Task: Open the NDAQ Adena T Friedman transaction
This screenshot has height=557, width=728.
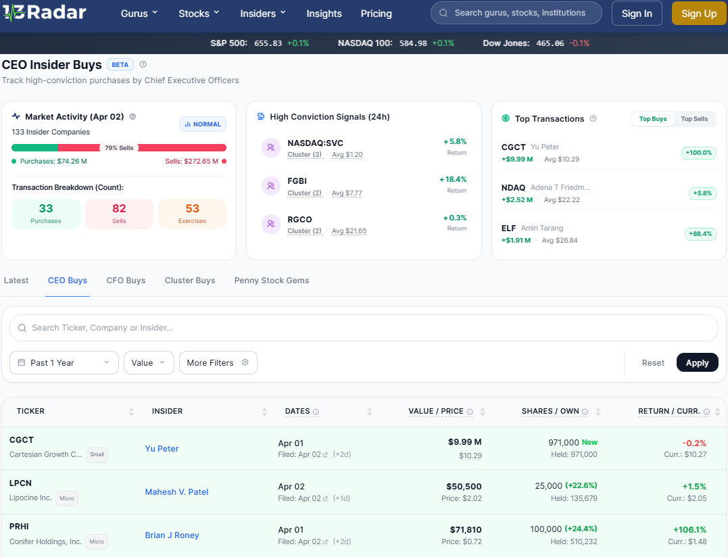Action: (608, 193)
